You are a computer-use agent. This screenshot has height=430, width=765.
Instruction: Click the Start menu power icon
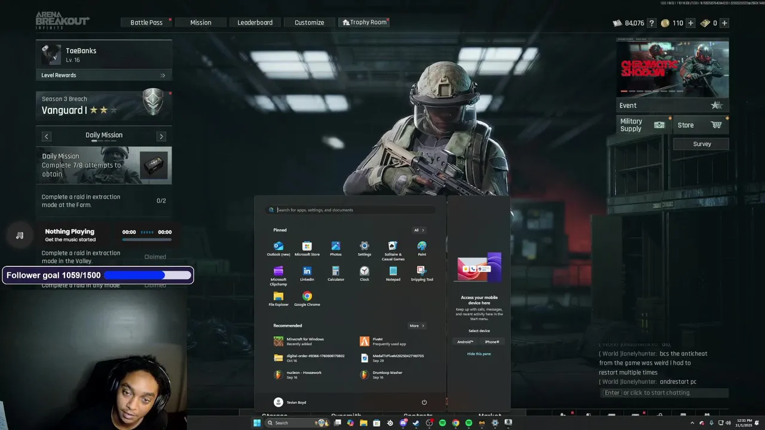pos(424,403)
